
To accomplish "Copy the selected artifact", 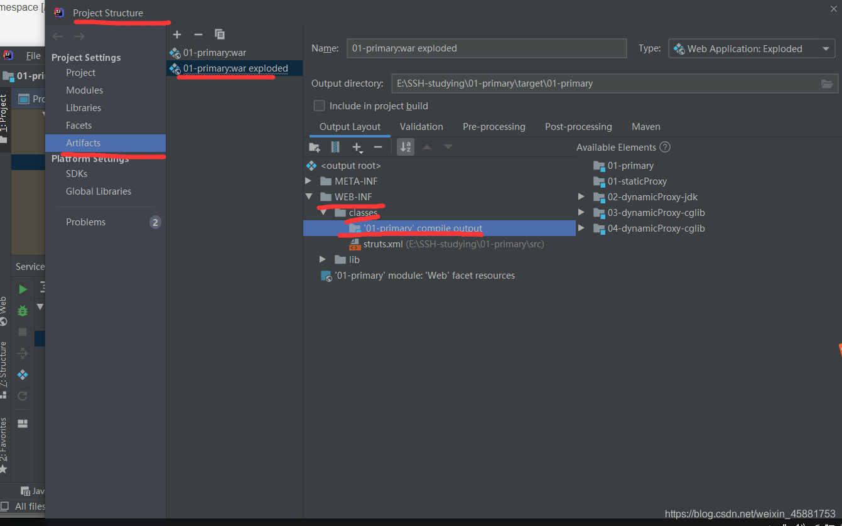I will [x=219, y=35].
